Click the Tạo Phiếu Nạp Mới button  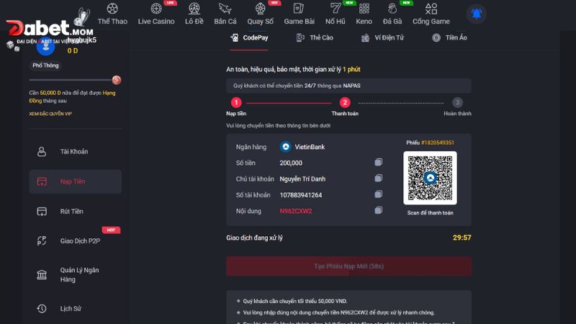point(348,266)
